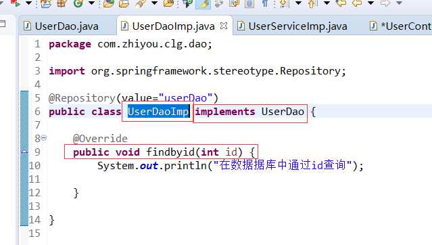Click the Open Type toolbar icon
The height and width of the screenshot is (245, 432).
tap(109, 3)
